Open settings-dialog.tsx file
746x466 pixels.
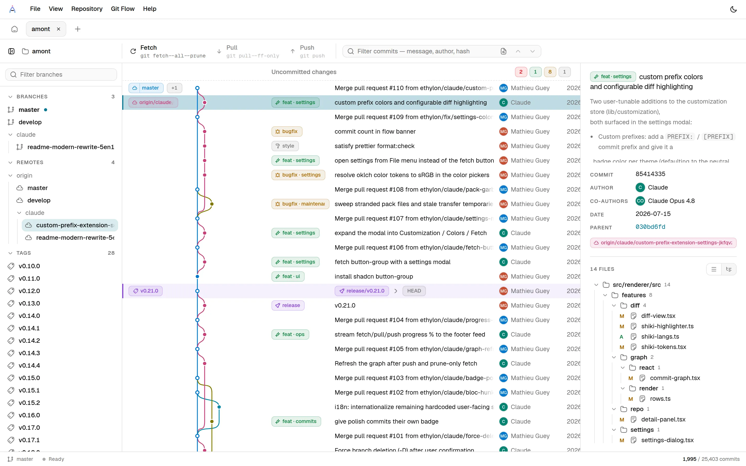tap(667, 440)
